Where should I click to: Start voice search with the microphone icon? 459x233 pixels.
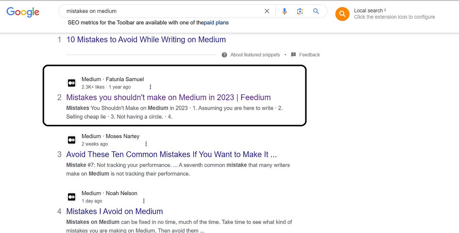285,11
